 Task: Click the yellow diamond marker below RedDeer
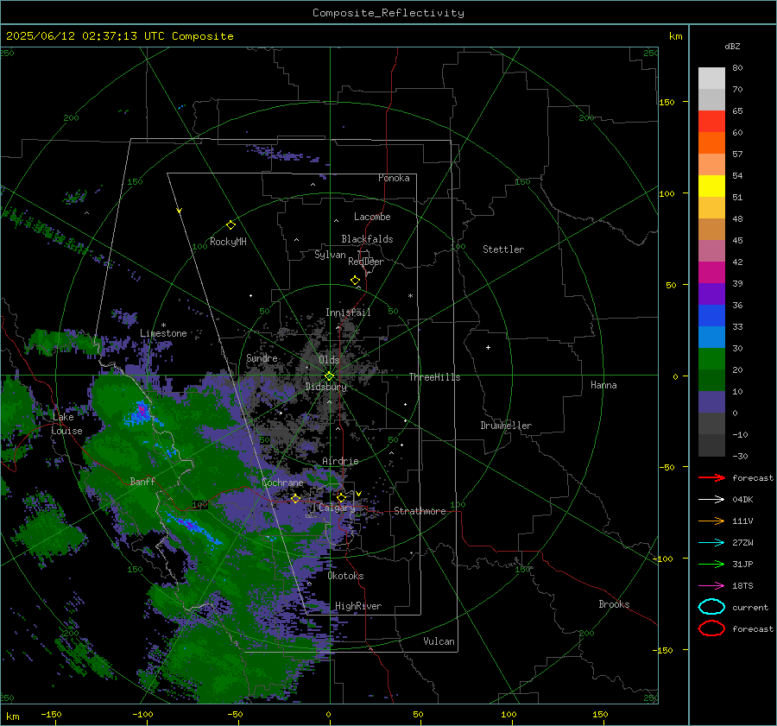[x=356, y=281]
